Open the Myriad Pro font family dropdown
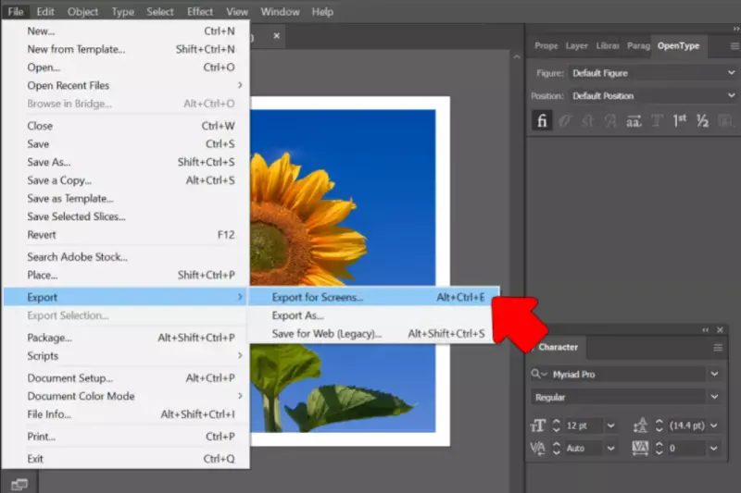Screen dimensions: 741x493 coord(714,374)
